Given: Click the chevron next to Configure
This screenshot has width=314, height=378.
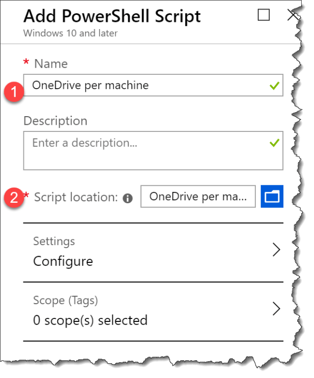Looking at the screenshot, I should 276,250.
